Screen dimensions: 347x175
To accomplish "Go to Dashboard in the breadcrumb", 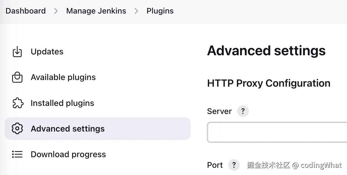I will click(x=26, y=11).
